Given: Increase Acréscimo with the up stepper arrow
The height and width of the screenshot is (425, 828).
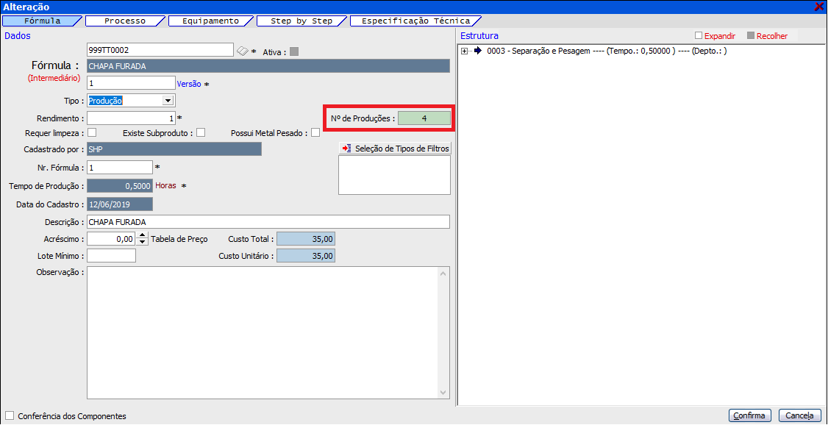Looking at the screenshot, I should [x=143, y=235].
